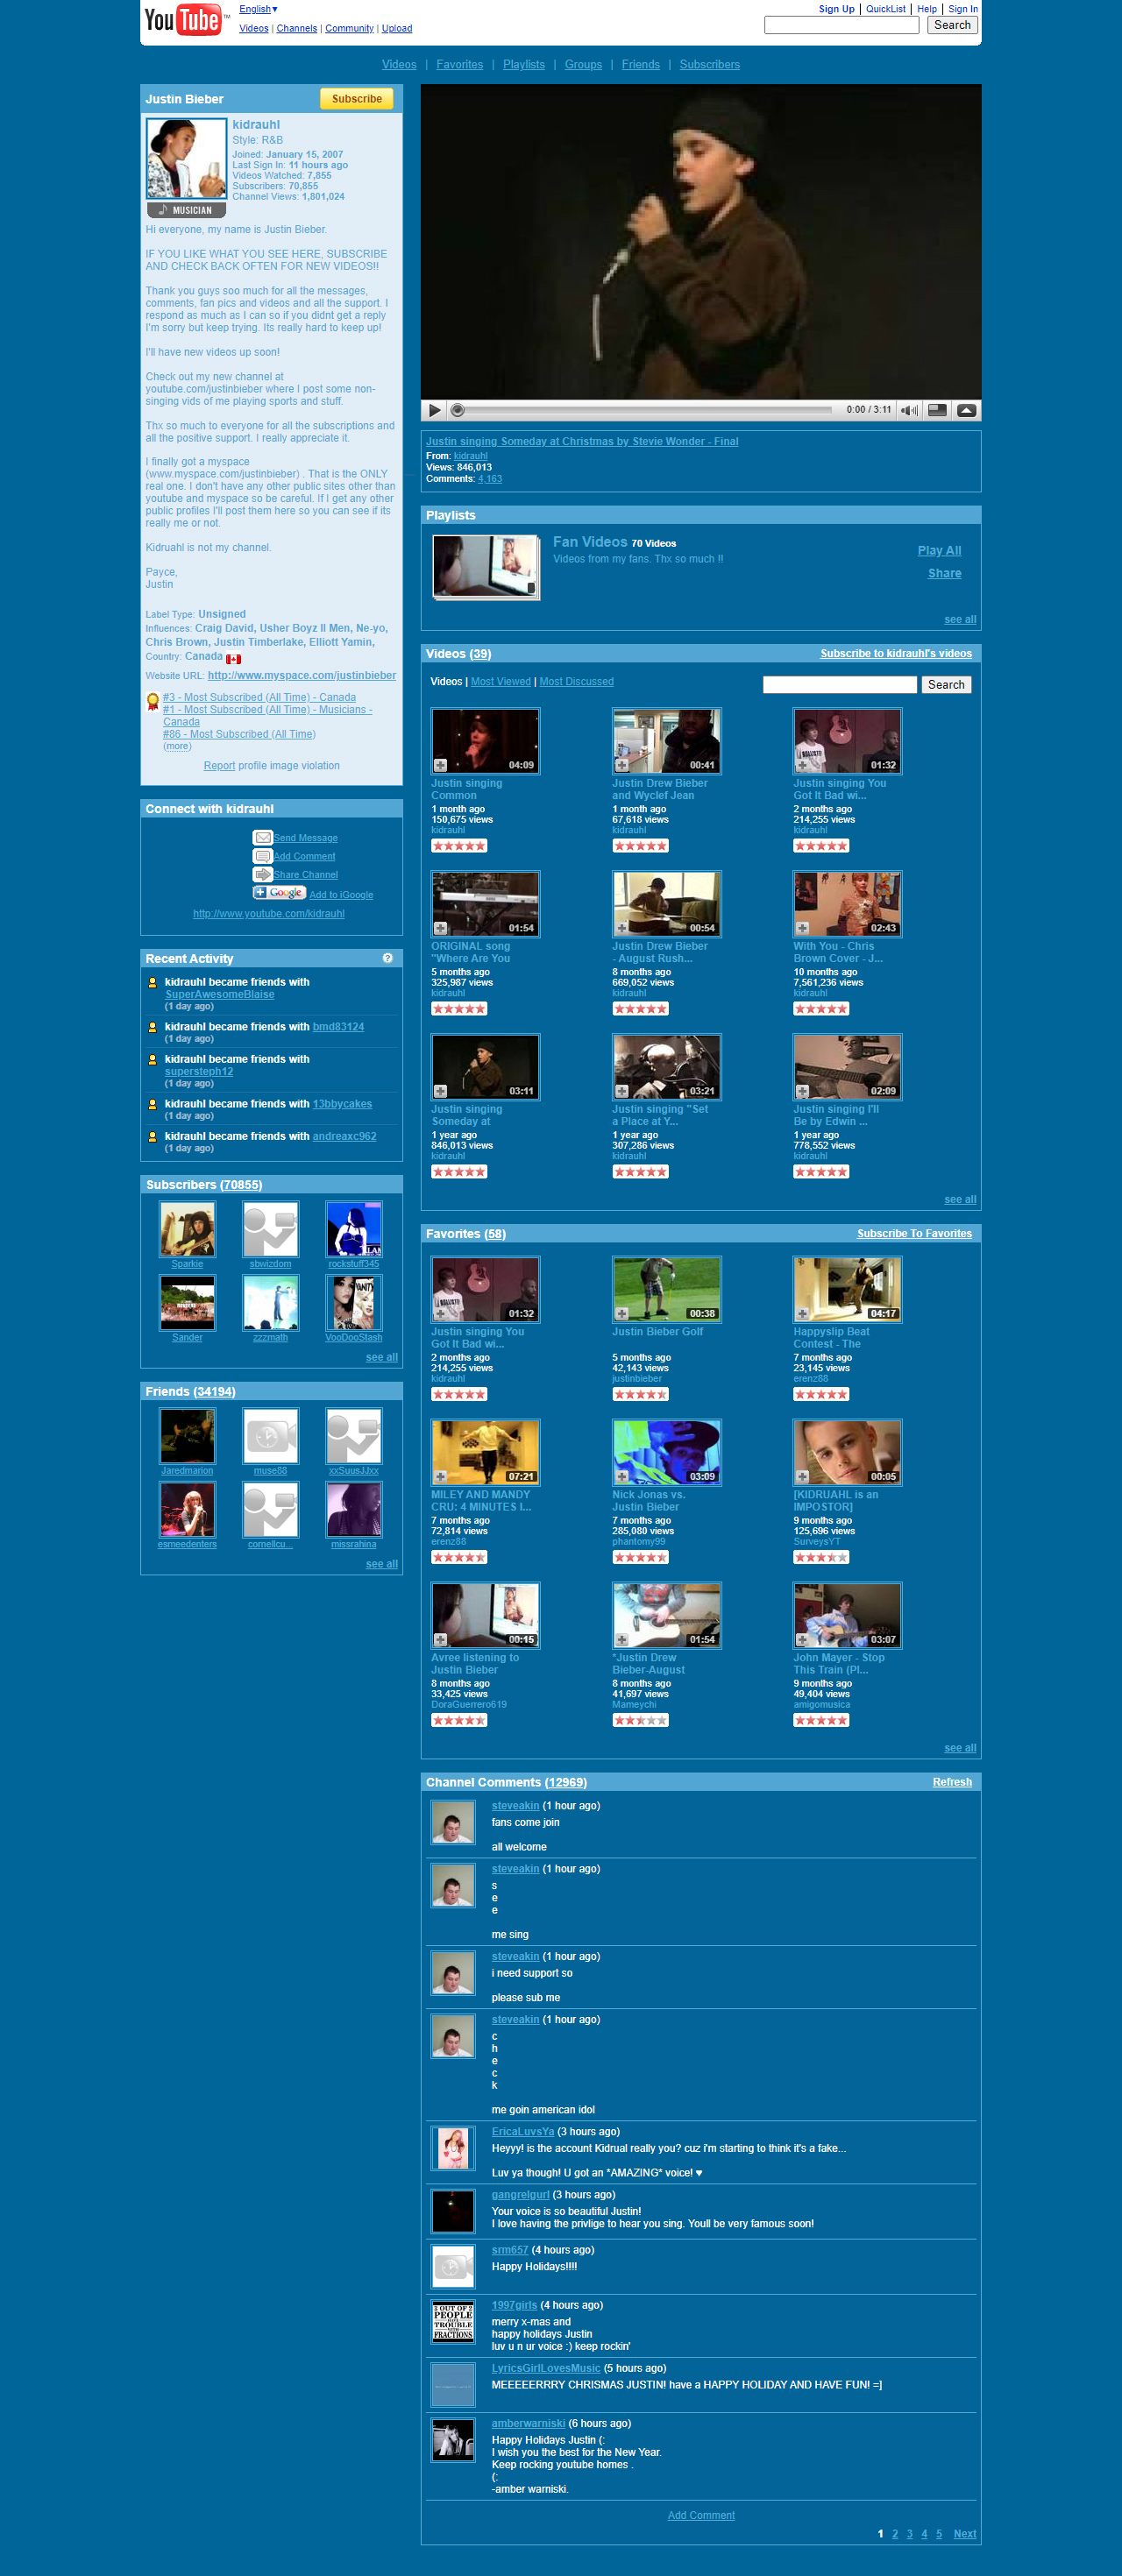The image size is (1122, 2576).
Task: Click the yellow Subscribe button
Action: (x=357, y=99)
